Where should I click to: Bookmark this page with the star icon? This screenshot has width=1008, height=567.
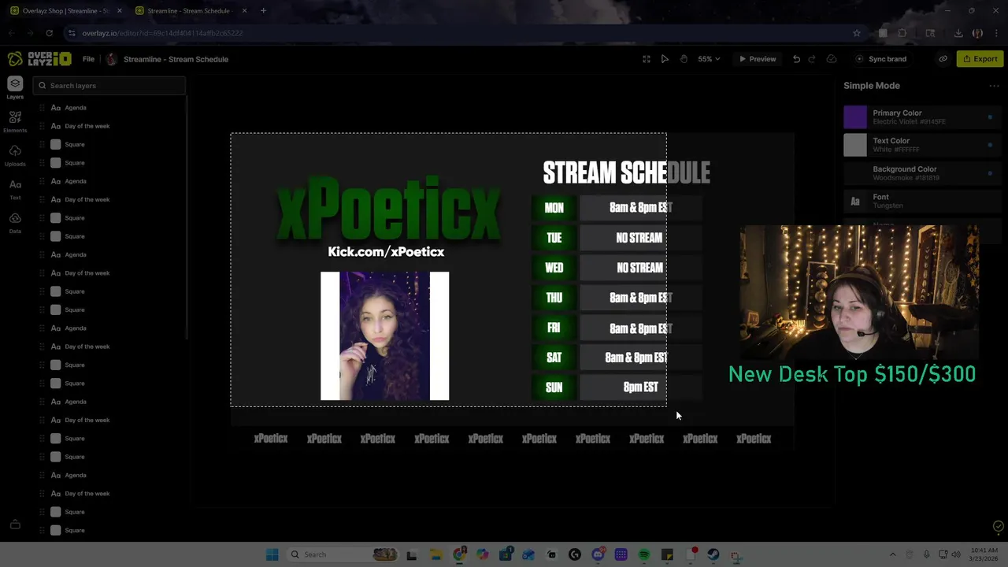857,33
